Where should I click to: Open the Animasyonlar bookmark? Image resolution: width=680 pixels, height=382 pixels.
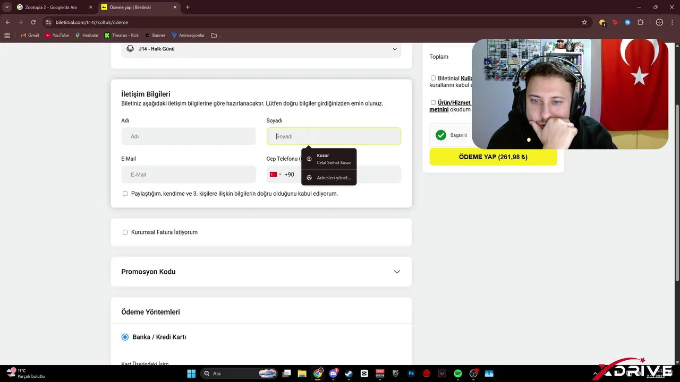[188, 36]
